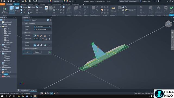Select the Revolve tool
The image size is (174, 98).
17,9
